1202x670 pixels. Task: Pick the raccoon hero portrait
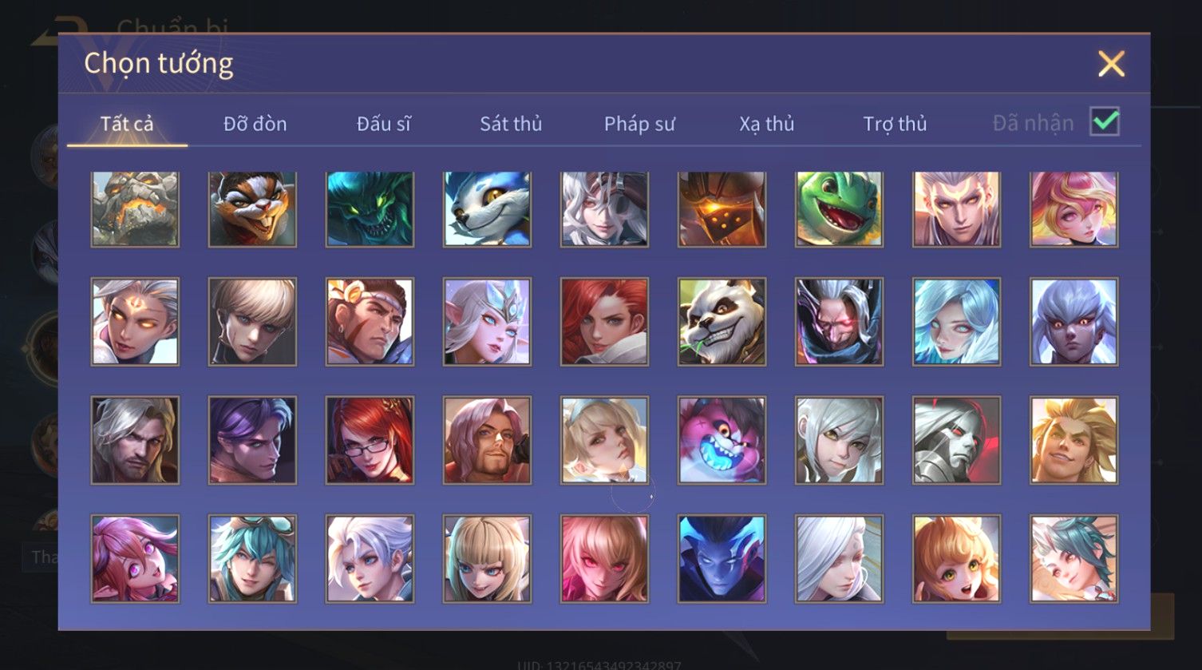coord(252,209)
